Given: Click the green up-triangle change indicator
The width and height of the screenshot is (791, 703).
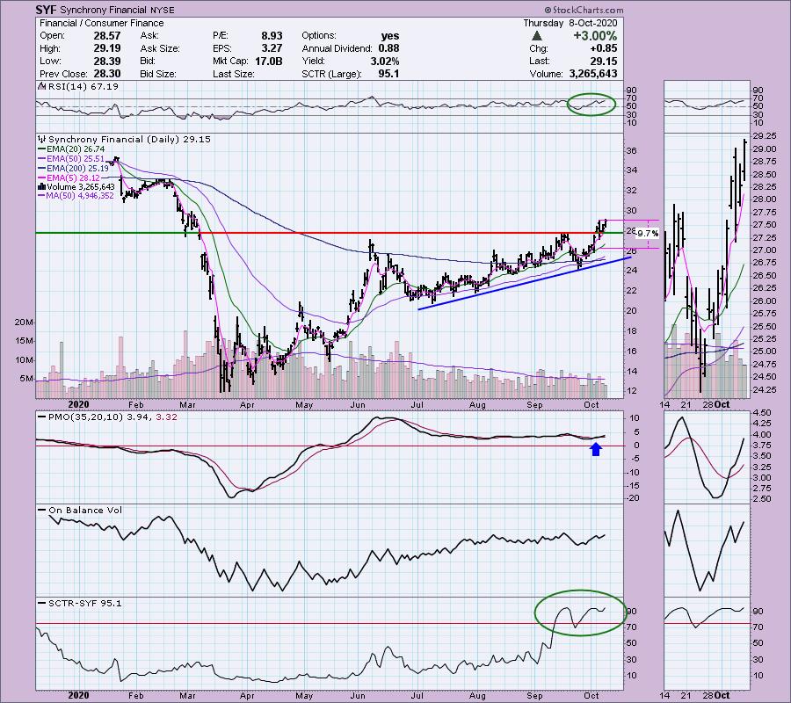Looking at the screenshot, I should click(x=537, y=36).
